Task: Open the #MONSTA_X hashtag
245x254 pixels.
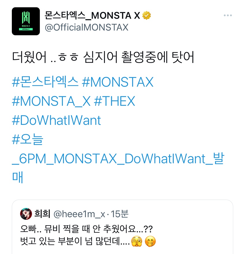Action: point(51,101)
